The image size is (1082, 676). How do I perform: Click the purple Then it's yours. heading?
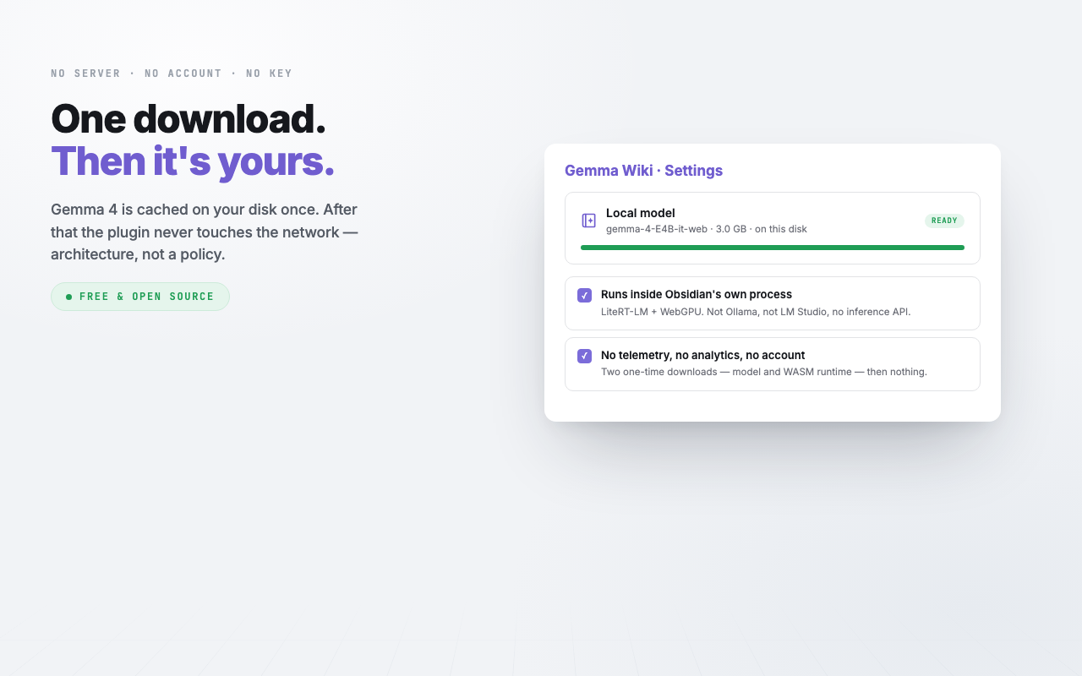193,161
